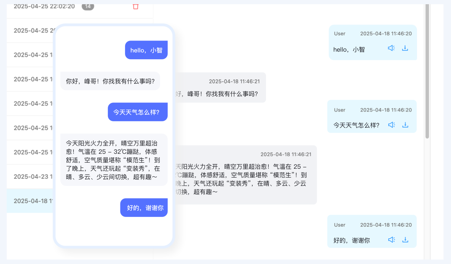Click the "User" label above "hello，小智"
451x264 pixels.
click(x=339, y=34)
